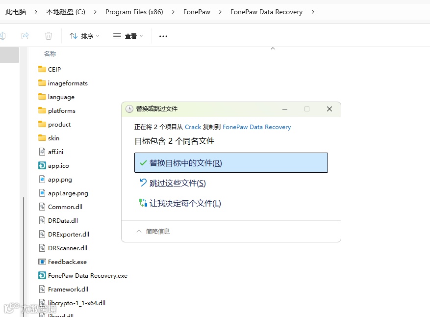Navigate to 此电脑 in address bar
Screen dimensions: 430x317
16,12
